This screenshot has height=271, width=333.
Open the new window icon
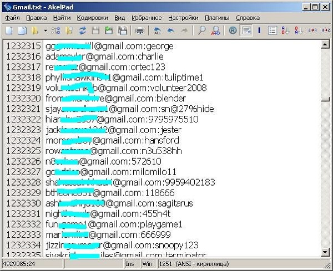click(x=22, y=30)
